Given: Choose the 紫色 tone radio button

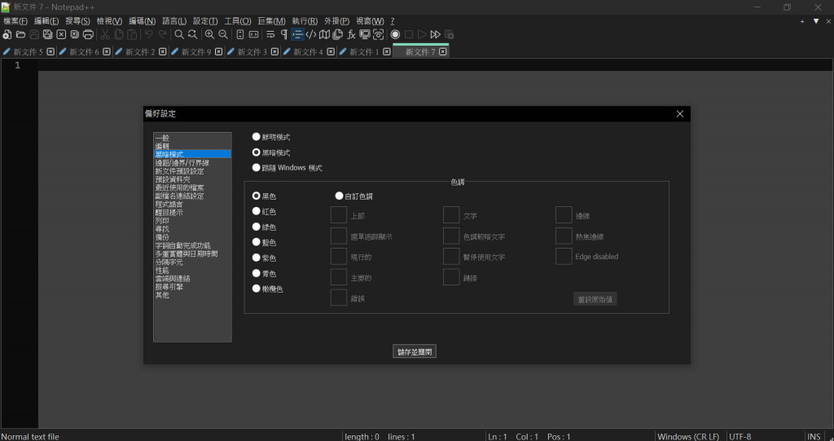Looking at the screenshot, I should coord(257,258).
